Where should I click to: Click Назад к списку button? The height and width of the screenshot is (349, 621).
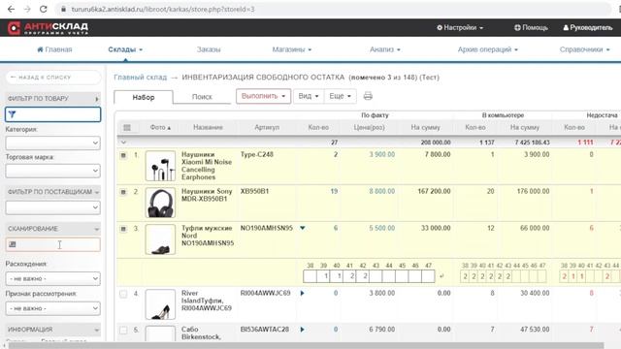coord(53,78)
